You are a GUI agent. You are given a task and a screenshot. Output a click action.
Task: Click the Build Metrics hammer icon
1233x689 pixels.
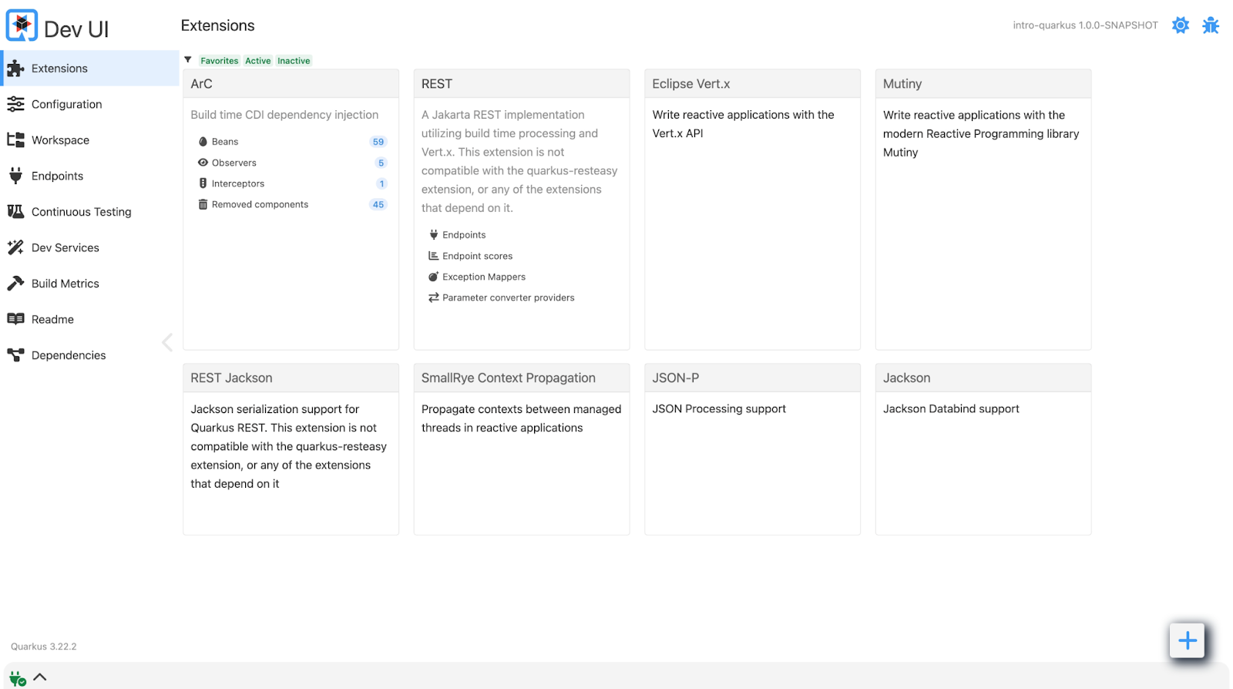(x=15, y=284)
